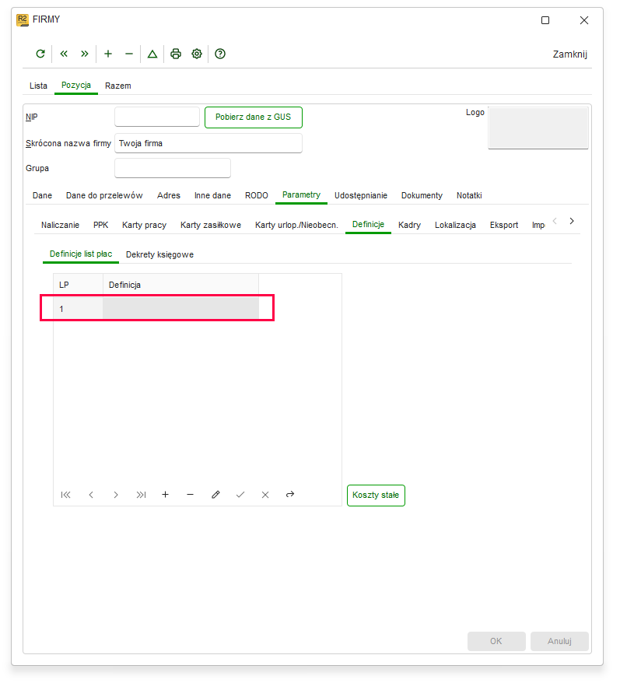The image size is (620, 683).
Task: Select the PPK sub-tab
Action: click(100, 225)
